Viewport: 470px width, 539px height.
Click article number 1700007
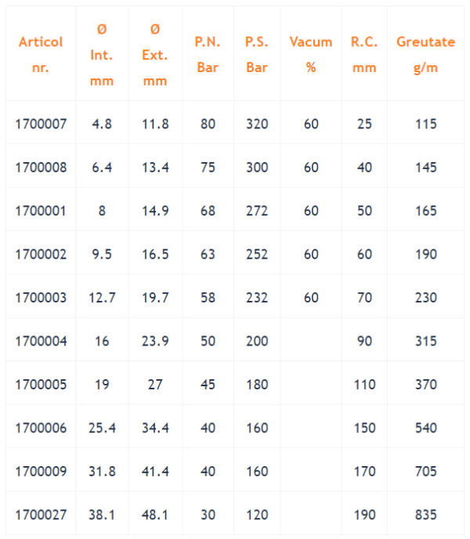point(41,124)
